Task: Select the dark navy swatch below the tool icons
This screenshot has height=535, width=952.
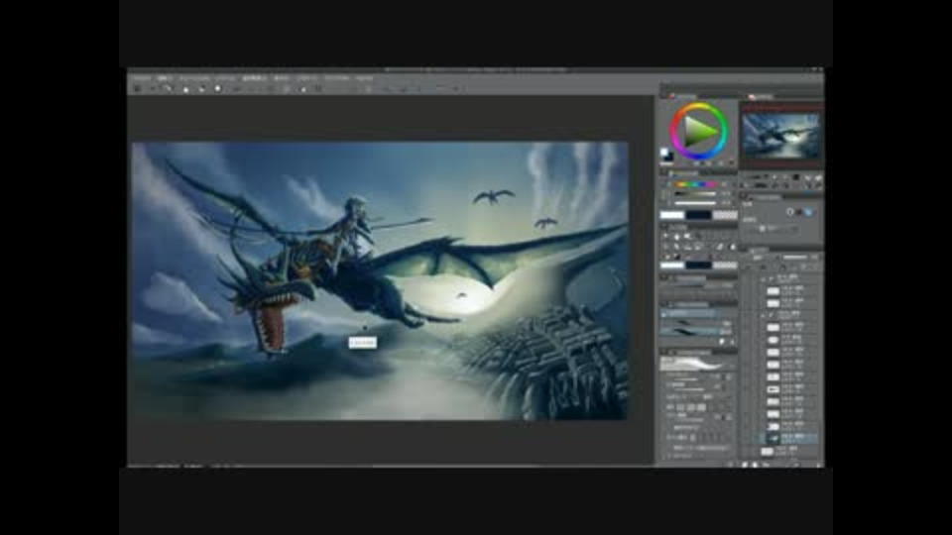Action: point(698,266)
